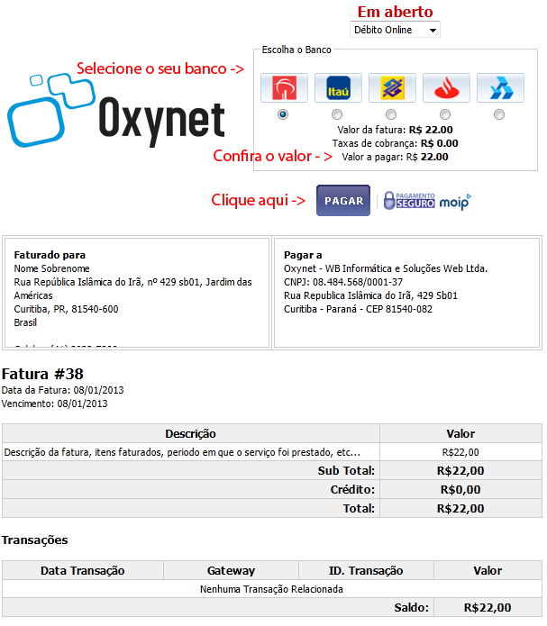Click 'Data da Fatura: 08/01/2013' text
Viewport: 547px width, 626px height.
click(x=63, y=390)
